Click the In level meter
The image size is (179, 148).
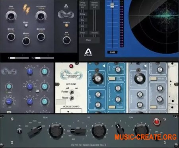(x=19, y=58)
